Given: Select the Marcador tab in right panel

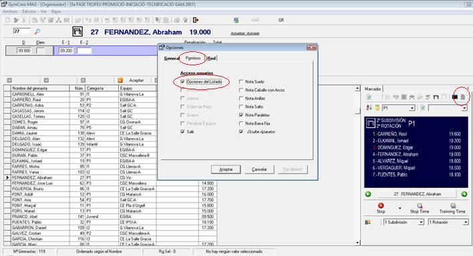Looking at the screenshot, I should click(x=373, y=89).
